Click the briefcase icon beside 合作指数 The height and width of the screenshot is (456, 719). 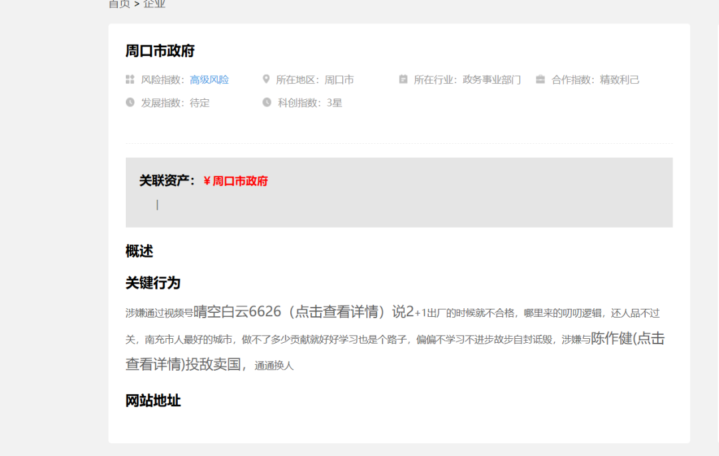click(540, 79)
